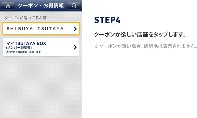Viewport: 197px width, 118px height.
Task: Select the SHIBUYA TSUTAYA store row
Action: 41,29
